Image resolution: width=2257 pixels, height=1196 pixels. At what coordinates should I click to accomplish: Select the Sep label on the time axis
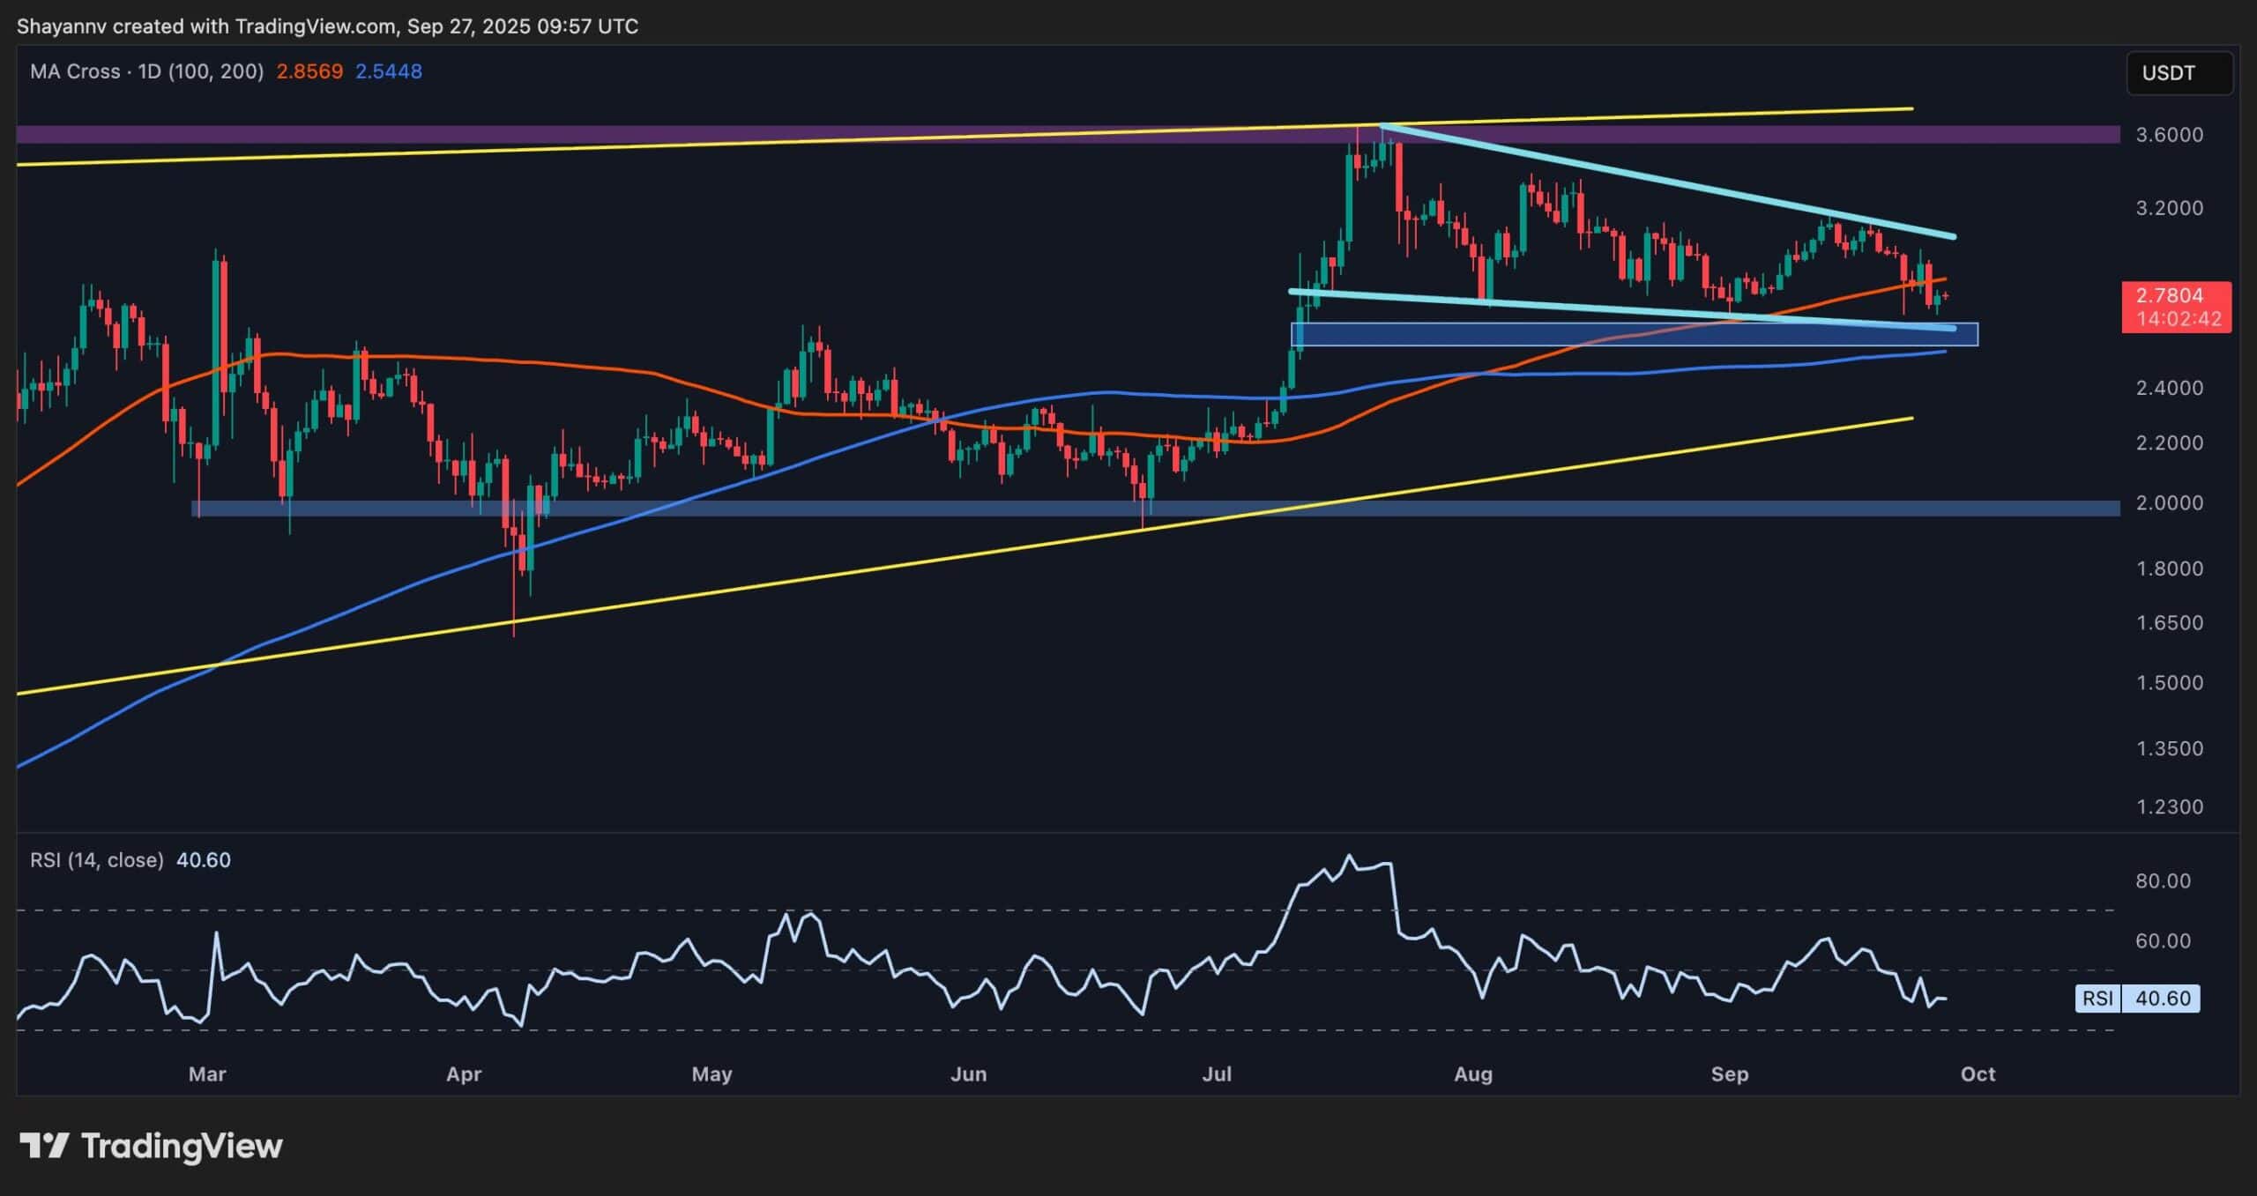(1731, 1074)
